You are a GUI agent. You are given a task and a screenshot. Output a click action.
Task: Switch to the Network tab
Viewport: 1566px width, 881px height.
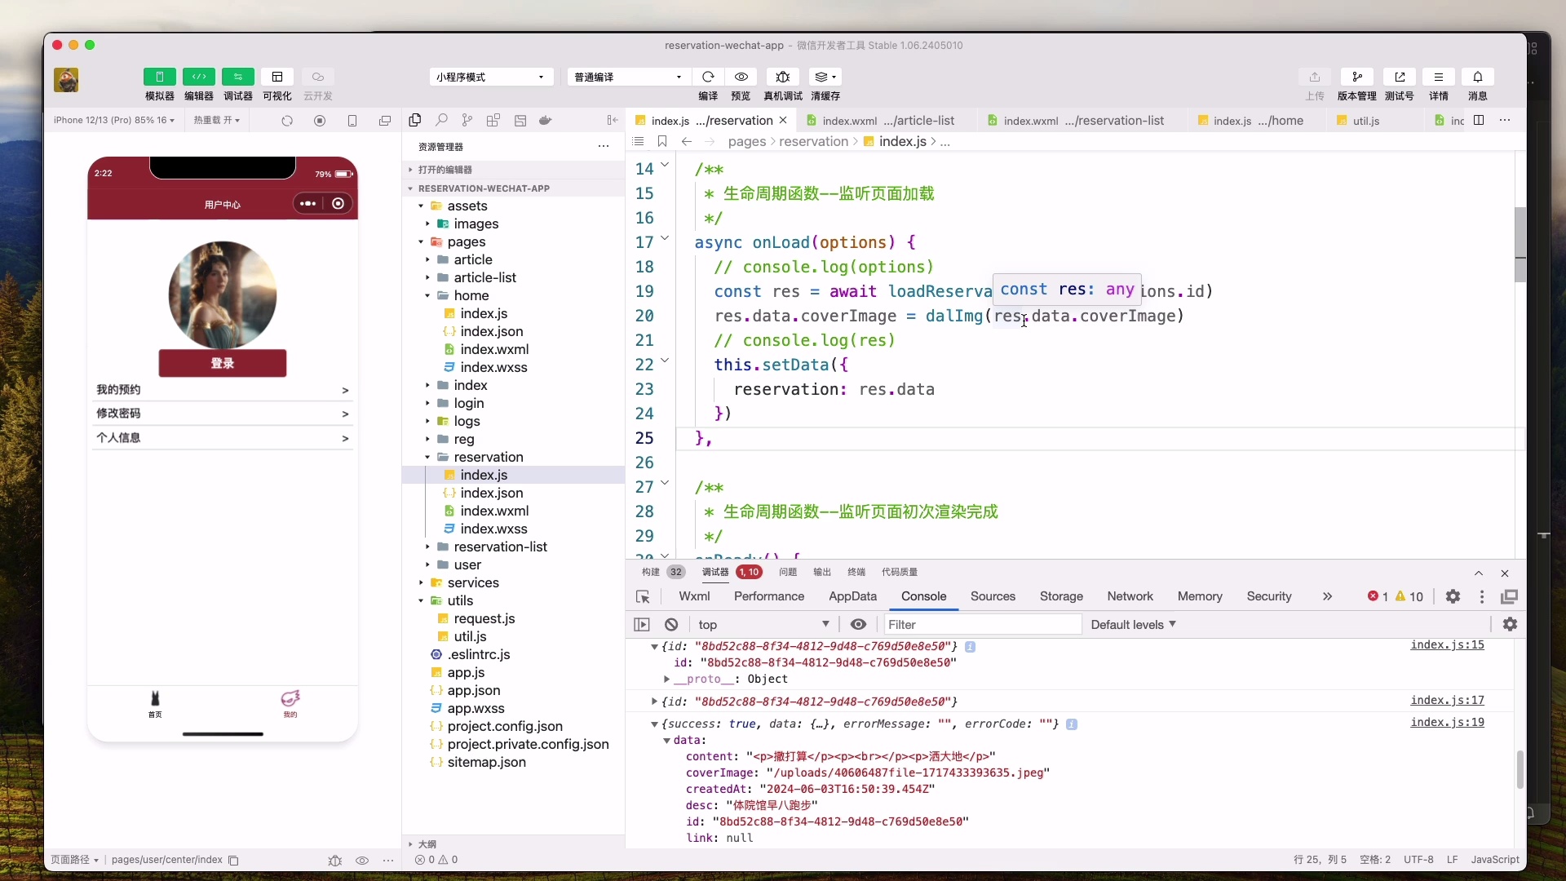point(1130,596)
